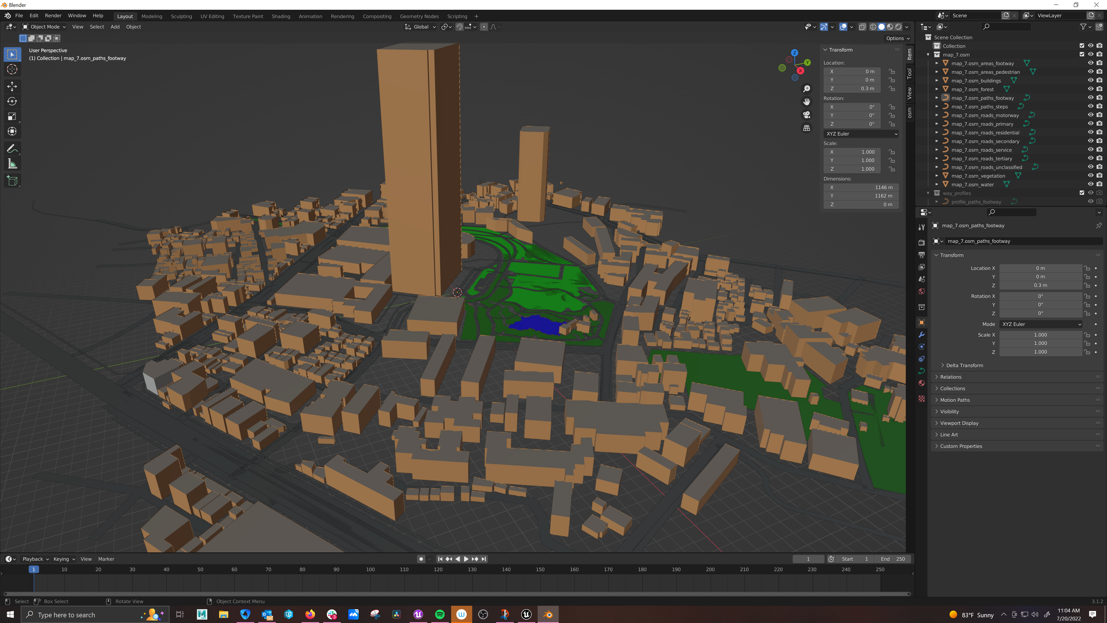This screenshot has width=1107, height=623.
Task: Hide map_7.osm_water in viewport
Action: pos(1091,184)
